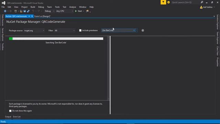Open the Filter All dropdown

tap(65, 31)
